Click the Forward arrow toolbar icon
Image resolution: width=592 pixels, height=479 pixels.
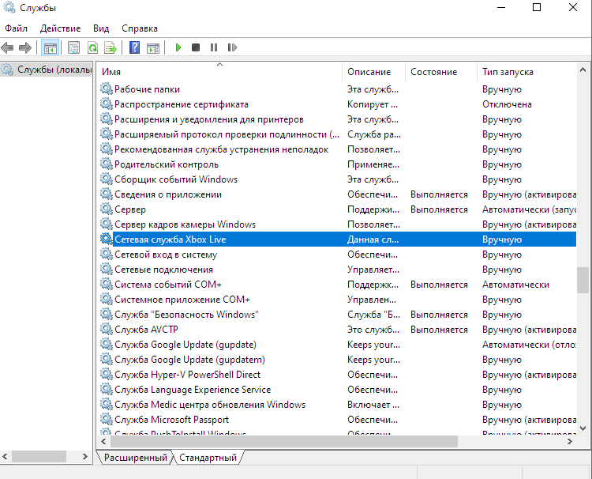pyautogui.click(x=25, y=47)
